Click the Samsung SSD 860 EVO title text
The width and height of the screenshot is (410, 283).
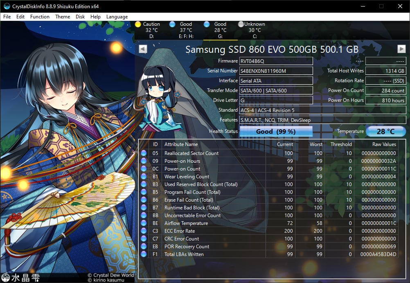272,49
